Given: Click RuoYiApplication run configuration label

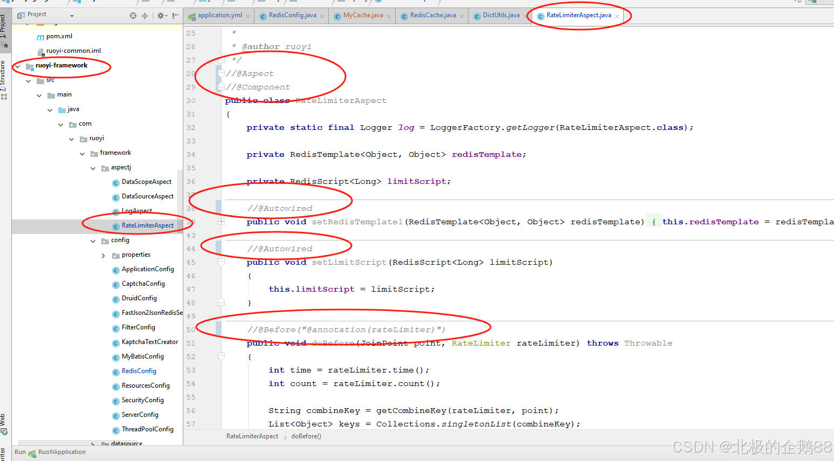Looking at the screenshot, I should 61,452.
